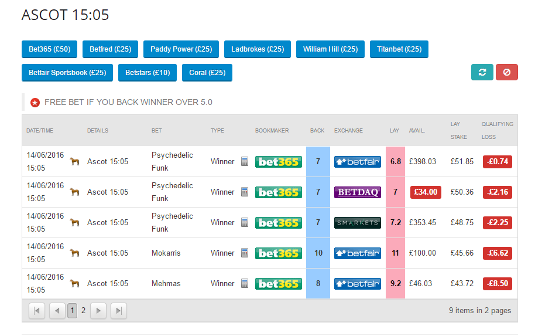Click the red star free bet icon

pyautogui.click(x=35, y=102)
